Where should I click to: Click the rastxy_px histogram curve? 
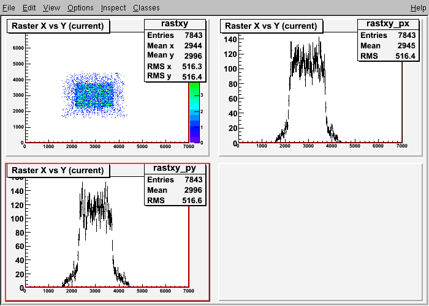[308, 90]
